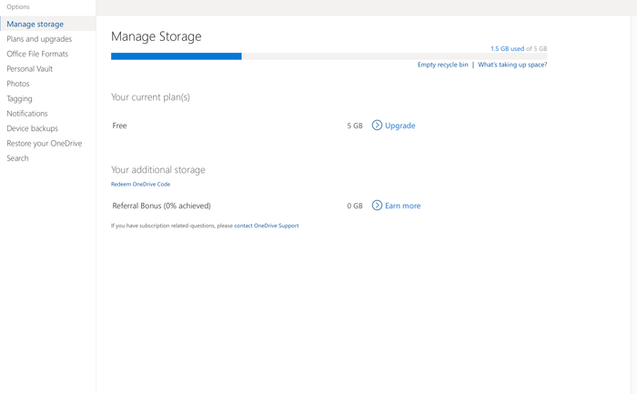Click the 1.5 GB used storage text
637x394 pixels.
coord(508,48)
